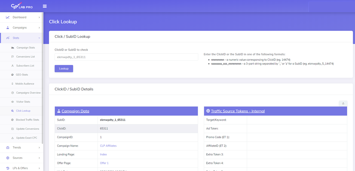Click the GEO-Stats globe icon

[12, 75]
